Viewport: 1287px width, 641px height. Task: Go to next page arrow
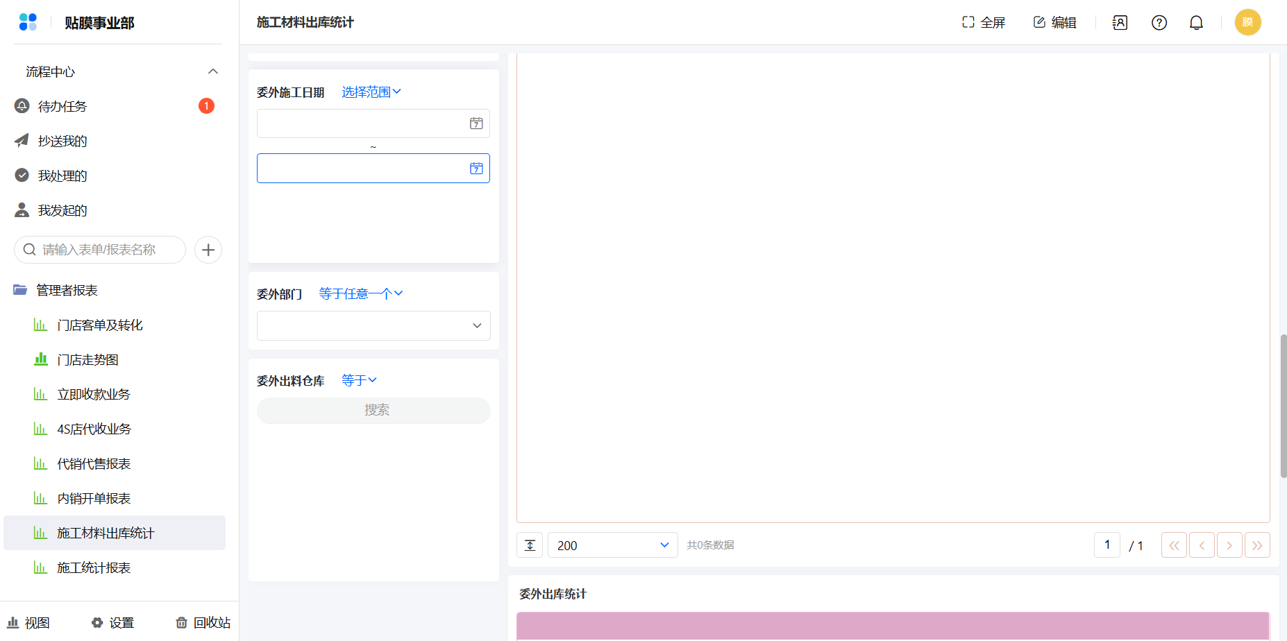coord(1229,545)
